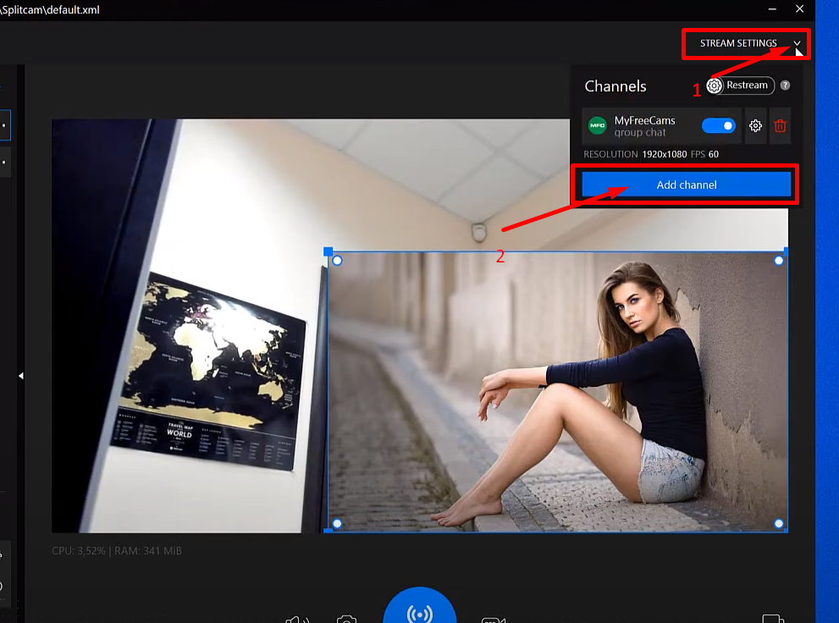Select the first highlighted scene item in left panel
839x623 pixels.
5,125
